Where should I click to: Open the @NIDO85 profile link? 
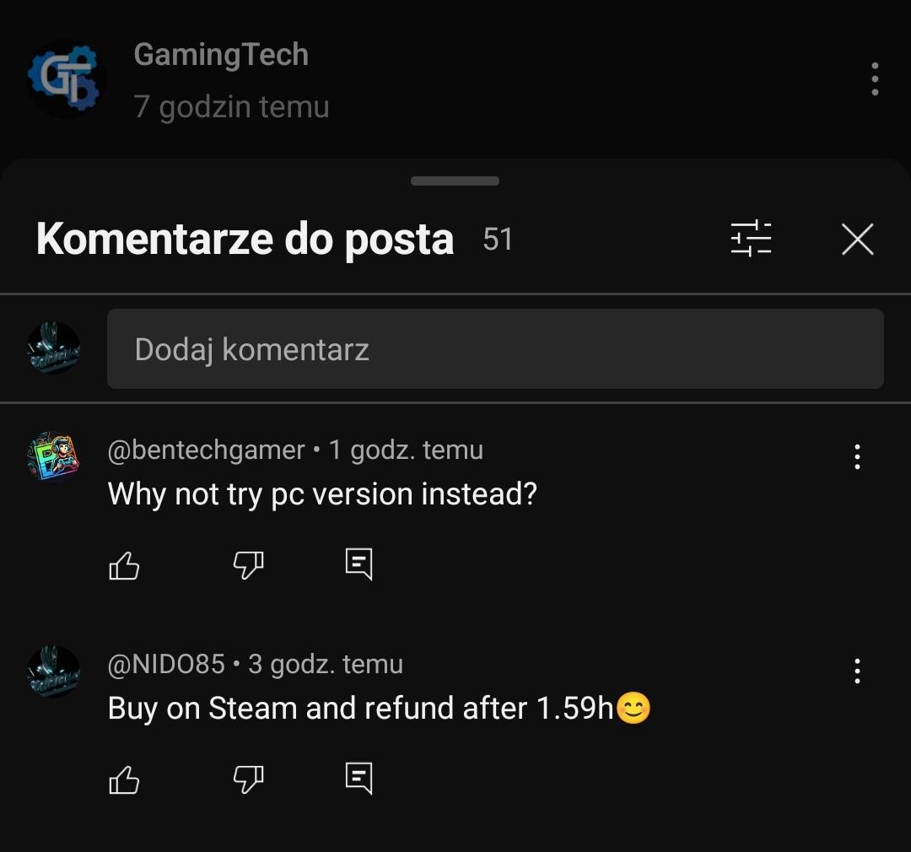coord(166,665)
